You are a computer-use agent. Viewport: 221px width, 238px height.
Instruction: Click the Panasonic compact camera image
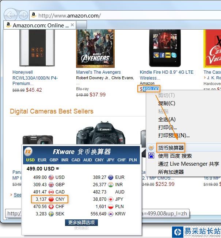(x=38, y=140)
